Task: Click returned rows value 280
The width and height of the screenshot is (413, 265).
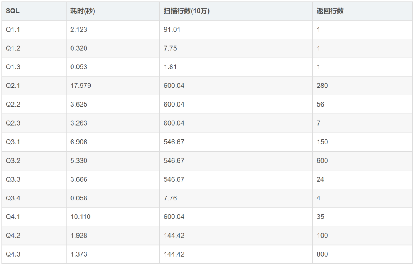Action: click(322, 86)
